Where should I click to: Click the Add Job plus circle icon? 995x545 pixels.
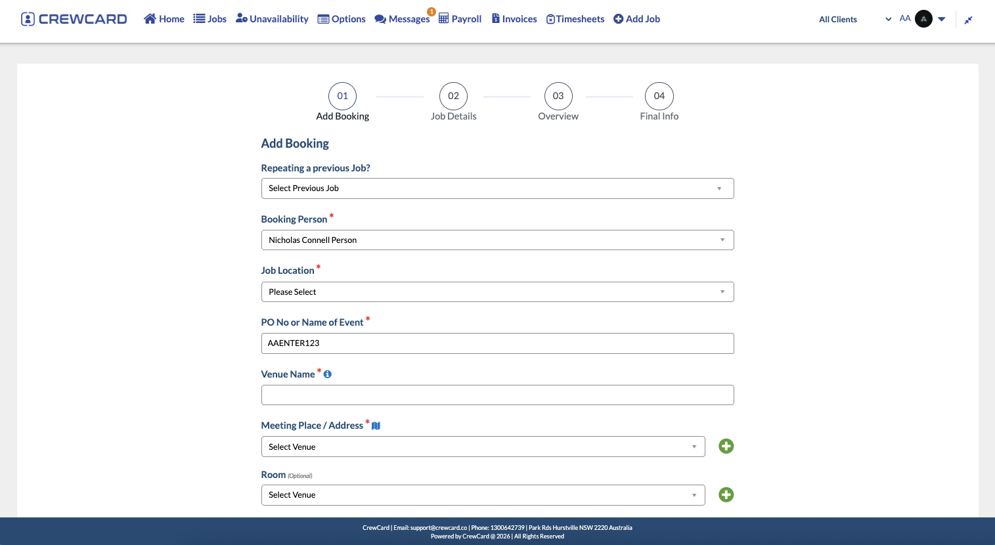(618, 19)
